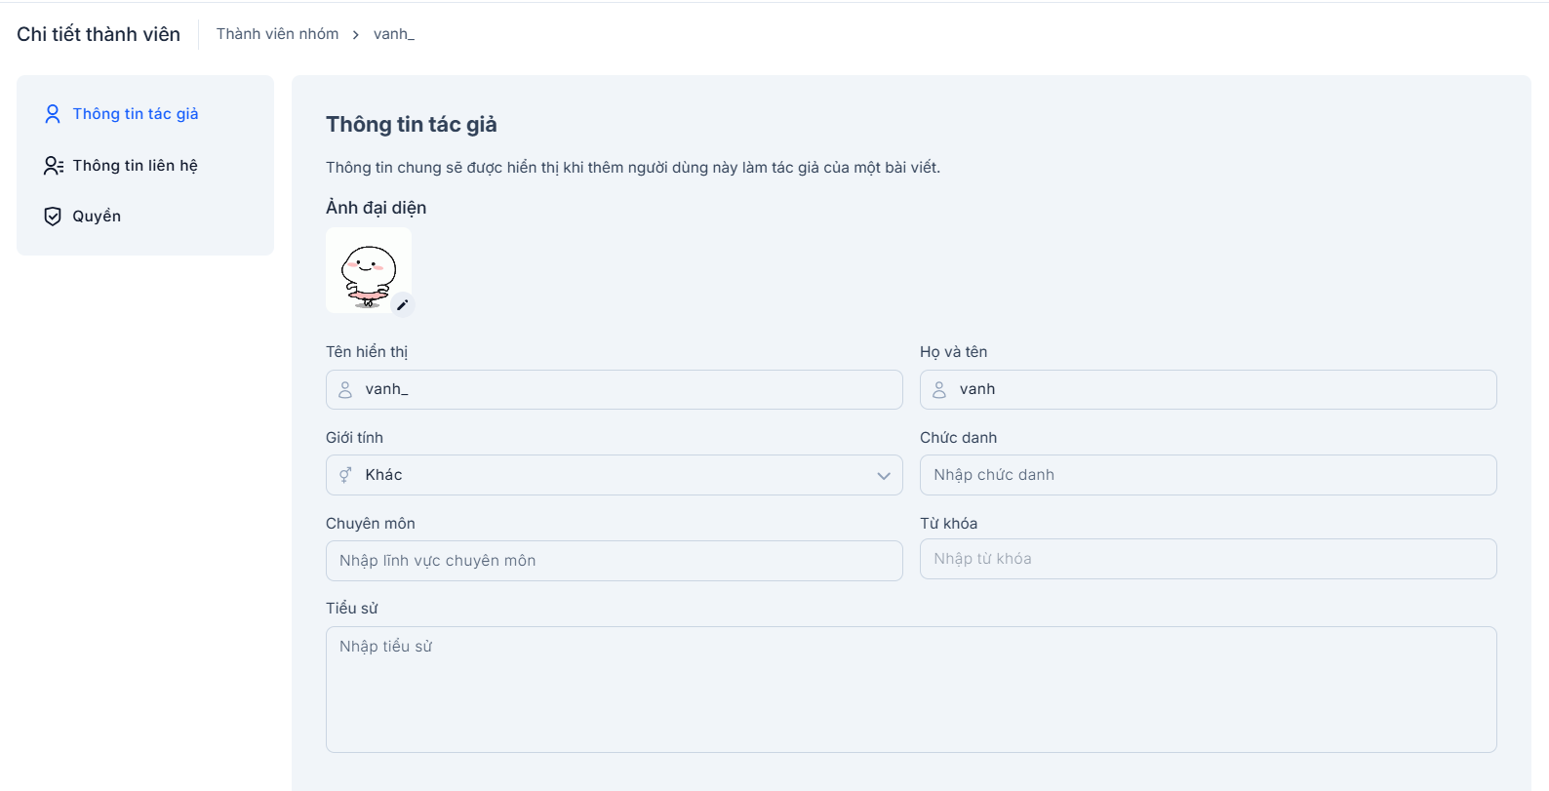Click the pencil edit icon on avatar
This screenshot has width=1549, height=791.
tap(402, 305)
